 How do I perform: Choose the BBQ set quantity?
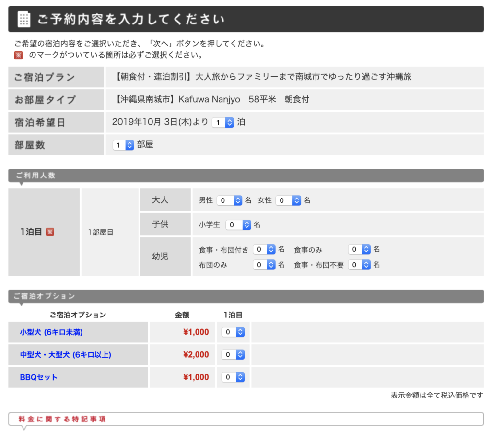[233, 377]
